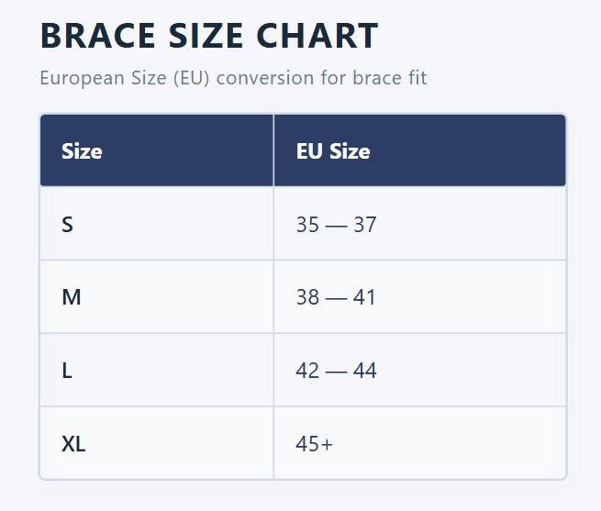Click the number 37 in the S row
Screen dimensions: 601x511
tap(365, 224)
